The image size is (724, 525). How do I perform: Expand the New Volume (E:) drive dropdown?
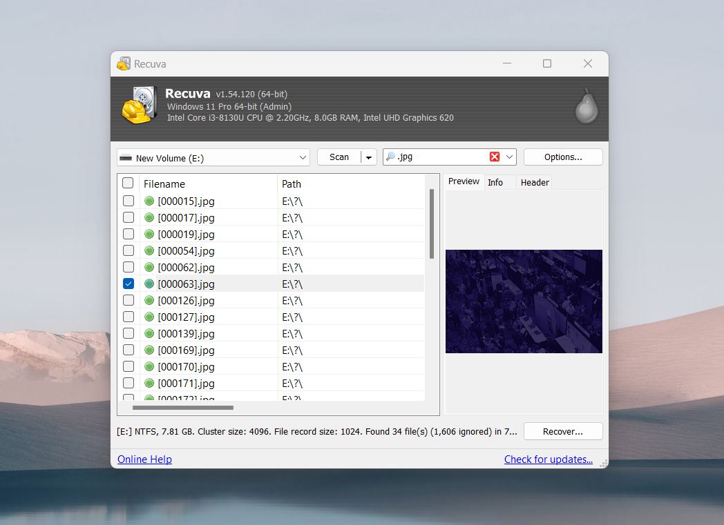pos(303,158)
